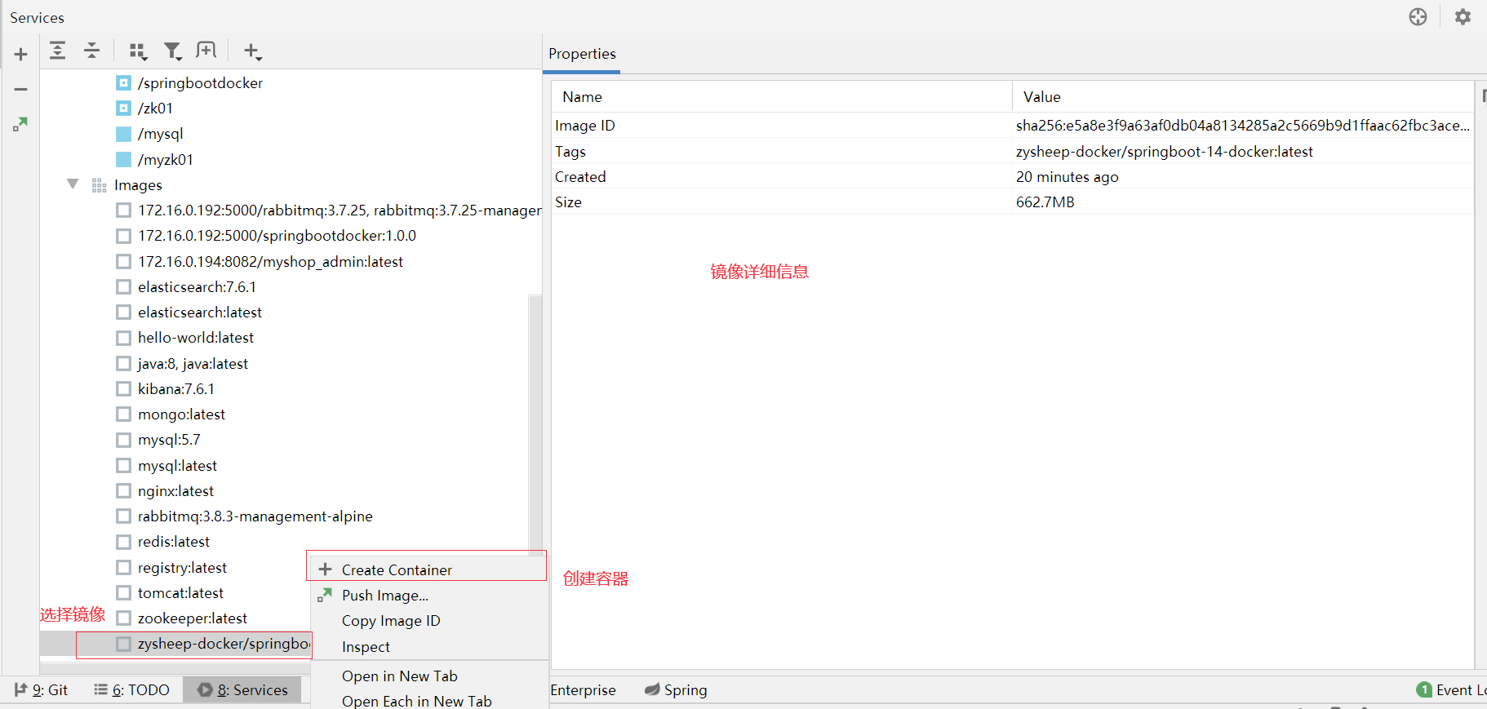
Task: Click the services tree vertical scrollbar
Action: (x=535, y=424)
